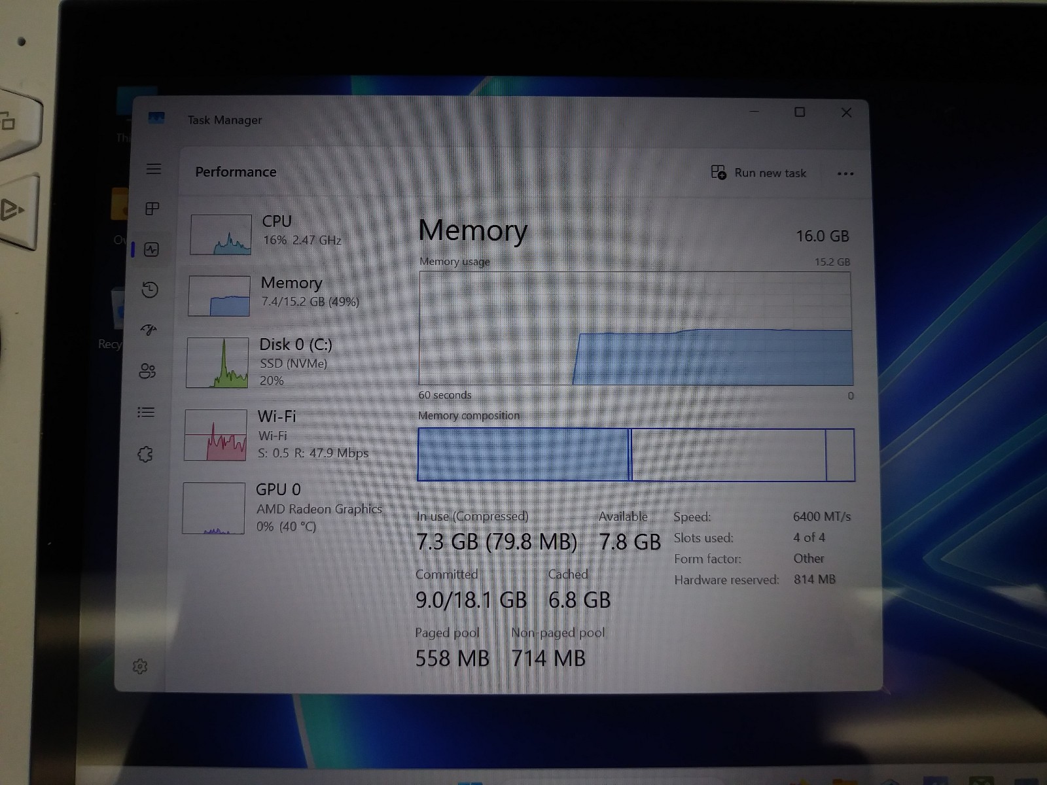Open the Startup apps page icon
The width and height of the screenshot is (1047, 785).
pyautogui.click(x=149, y=330)
